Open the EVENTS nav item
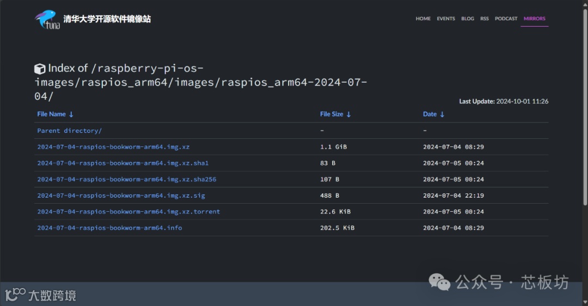Image resolution: width=588 pixels, height=306 pixels. [446, 19]
